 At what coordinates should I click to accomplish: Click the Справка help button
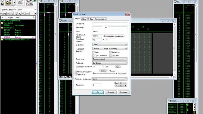[x=123, y=92]
